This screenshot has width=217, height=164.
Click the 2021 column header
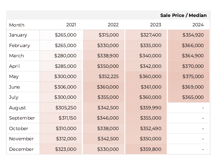click(71, 25)
